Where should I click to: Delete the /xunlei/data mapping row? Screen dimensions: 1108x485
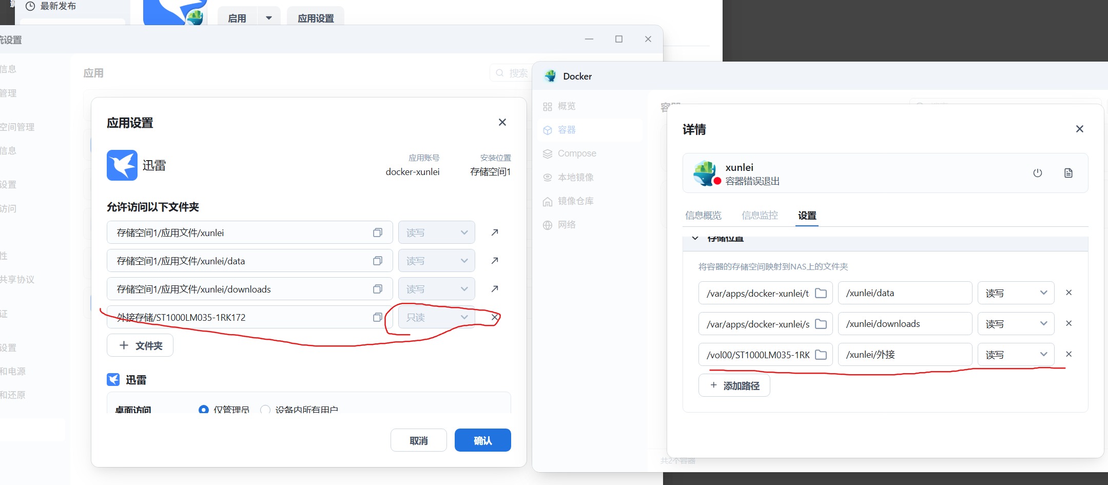1069,293
